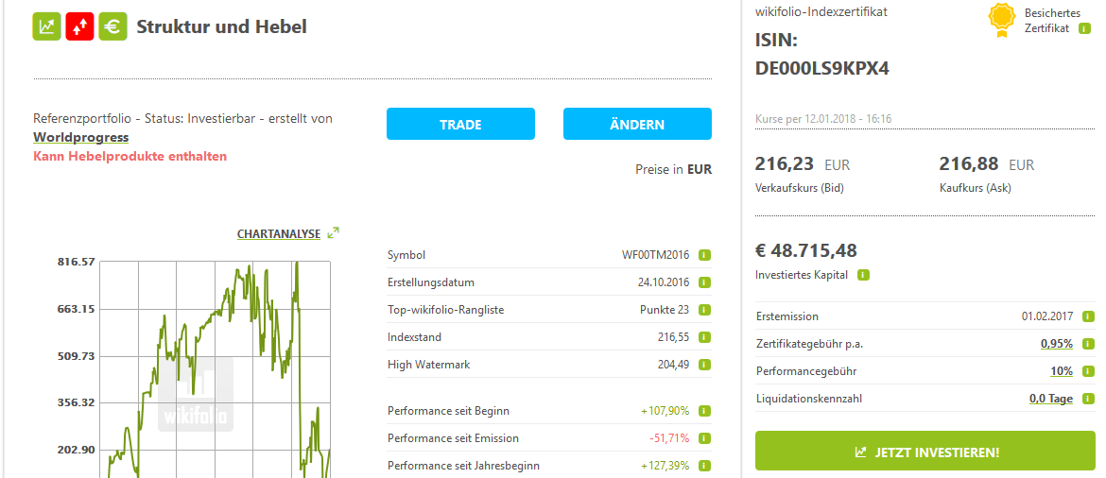Click the 0,95% Zertifikategebühr link
Screen dimensions: 1106x478
coord(1056,344)
